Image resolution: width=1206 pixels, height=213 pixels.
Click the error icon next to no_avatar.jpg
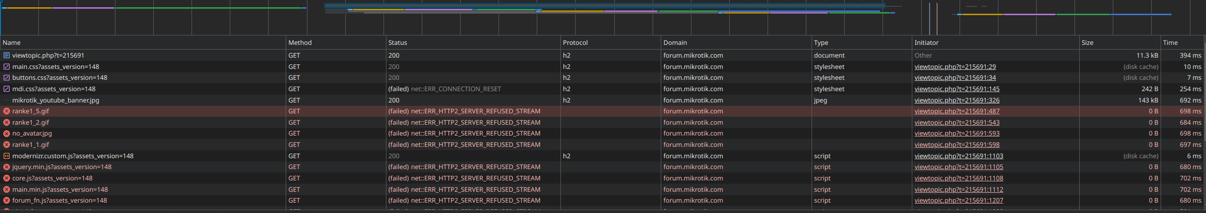7,134
